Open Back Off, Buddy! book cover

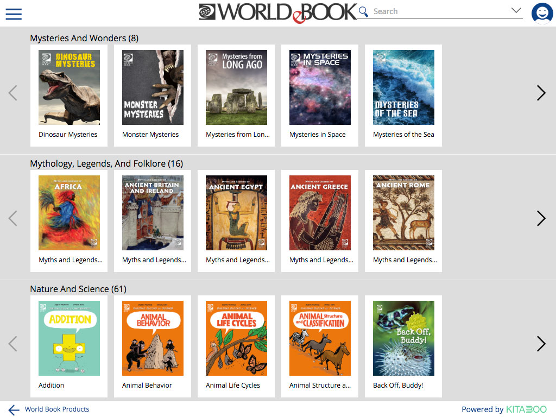pos(403,338)
